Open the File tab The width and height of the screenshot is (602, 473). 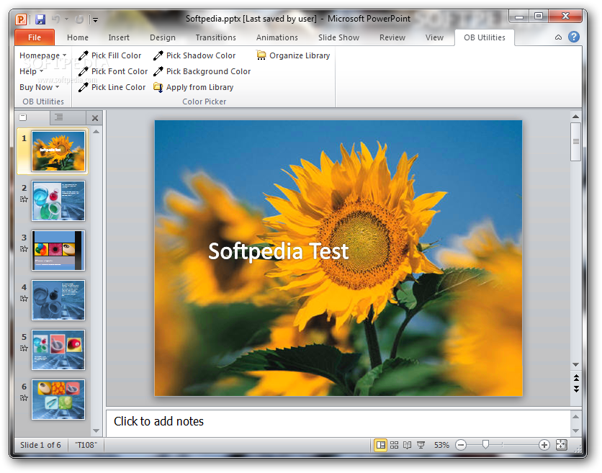click(x=35, y=37)
